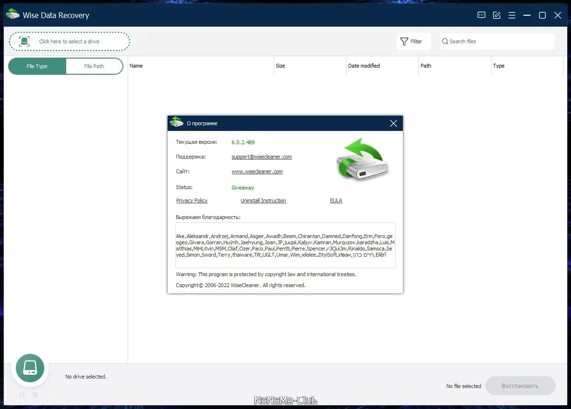The width and height of the screenshot is (571, 409).
Task: Click inside the contributors credits text box
Action: [285, 245]
